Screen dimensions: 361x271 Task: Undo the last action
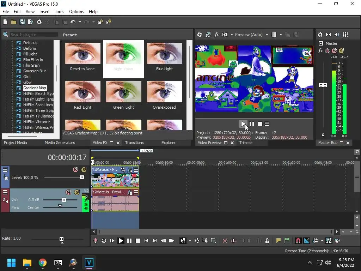73,22
